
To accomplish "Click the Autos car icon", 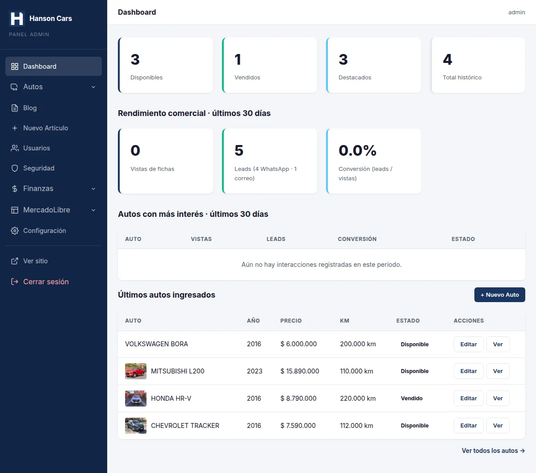I will (x=15, y=87).
